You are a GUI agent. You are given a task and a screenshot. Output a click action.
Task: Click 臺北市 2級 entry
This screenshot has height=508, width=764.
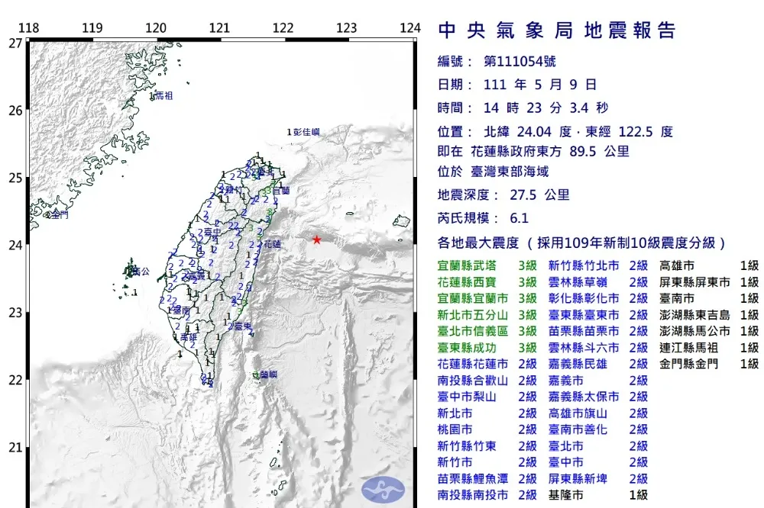coord(598,446)
